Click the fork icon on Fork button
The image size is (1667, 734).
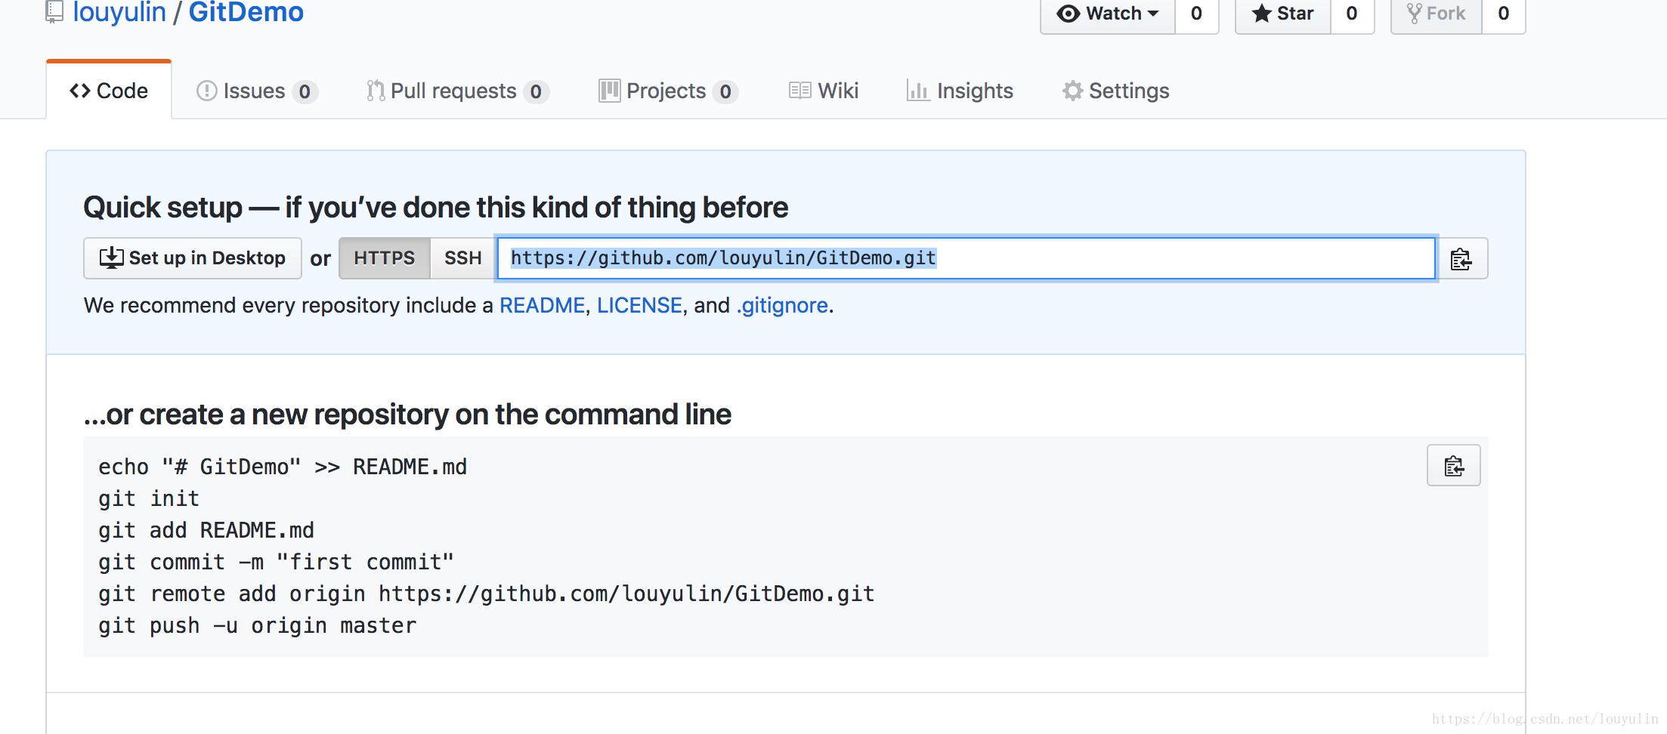pyautogui.click(x=1415, y=13)
